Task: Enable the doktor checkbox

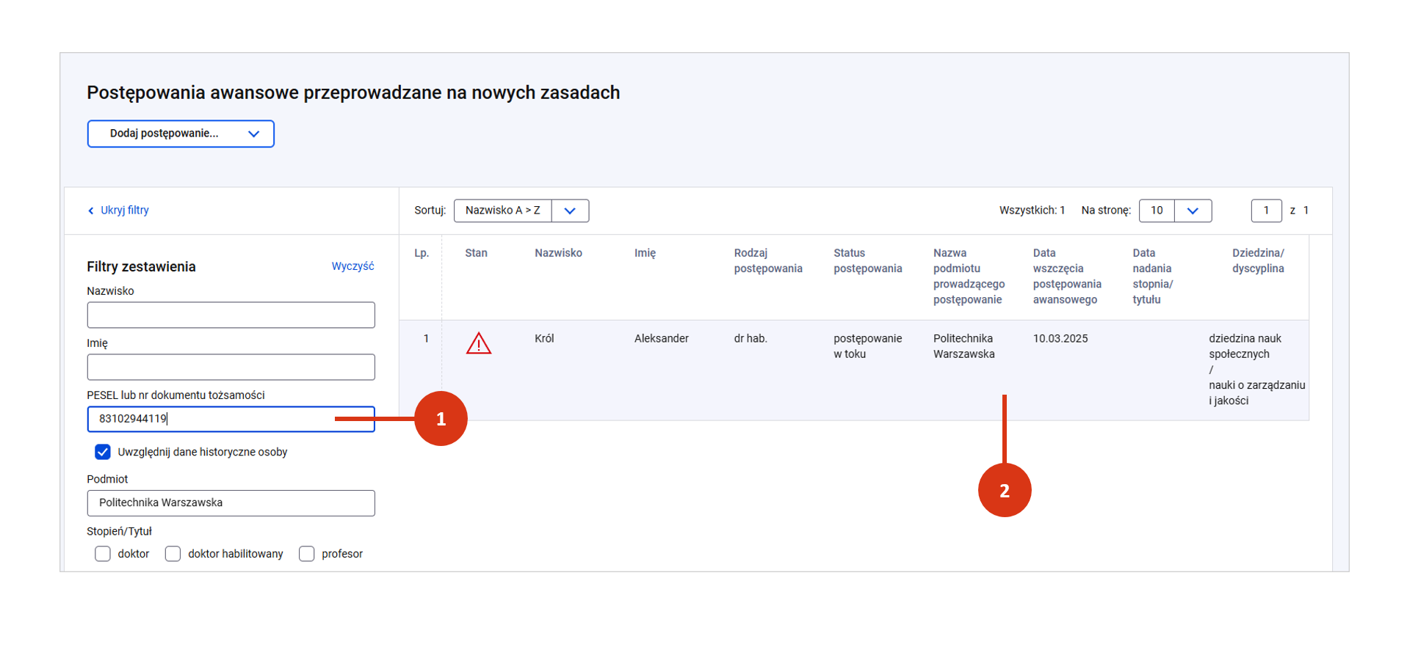Action: (103, 554)
